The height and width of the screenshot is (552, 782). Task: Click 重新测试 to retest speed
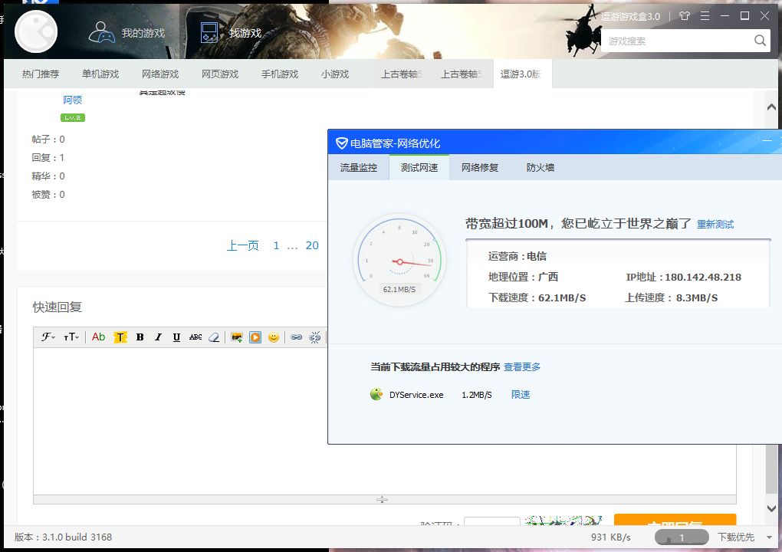715,225
